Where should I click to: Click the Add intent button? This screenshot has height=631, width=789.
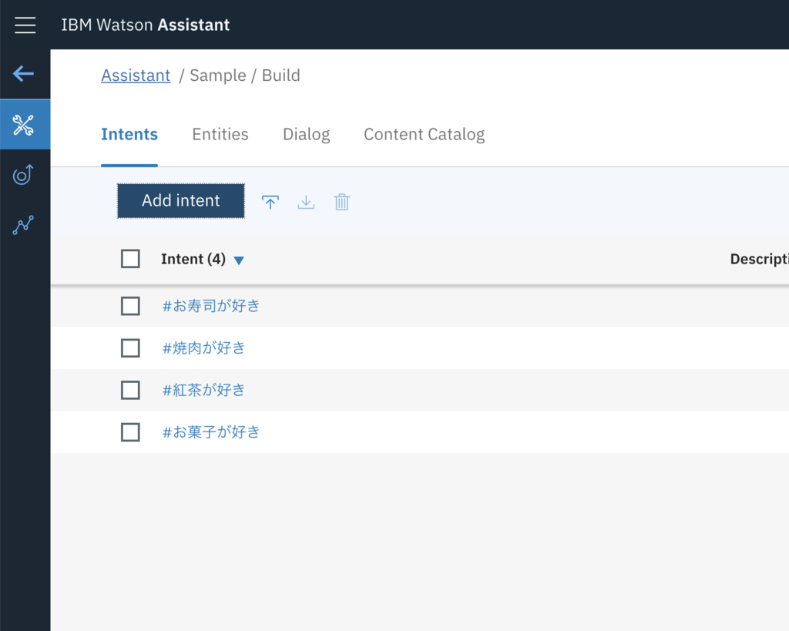(x=181, y=201)
